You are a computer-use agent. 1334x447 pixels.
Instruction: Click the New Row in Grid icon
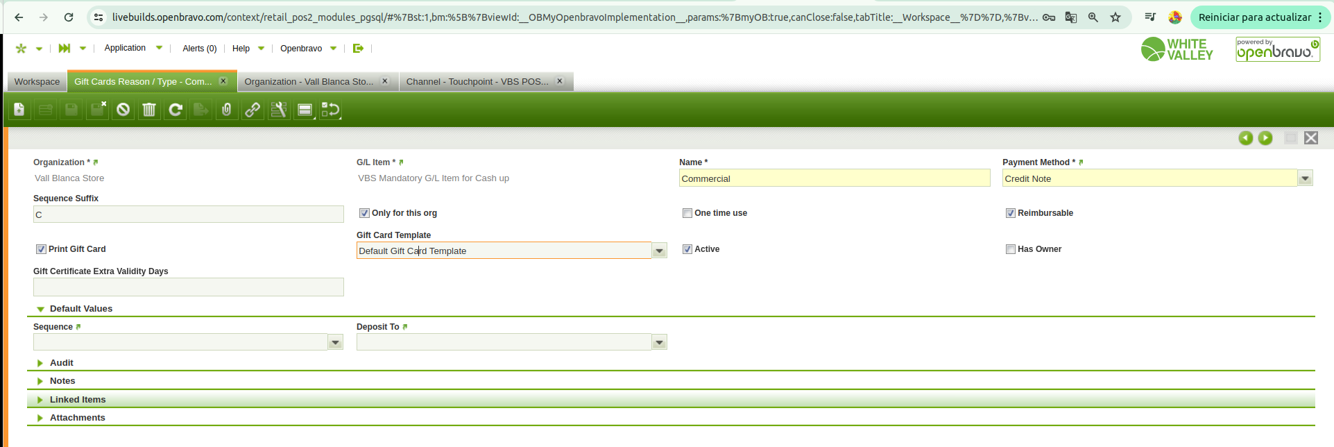[45, 110]
